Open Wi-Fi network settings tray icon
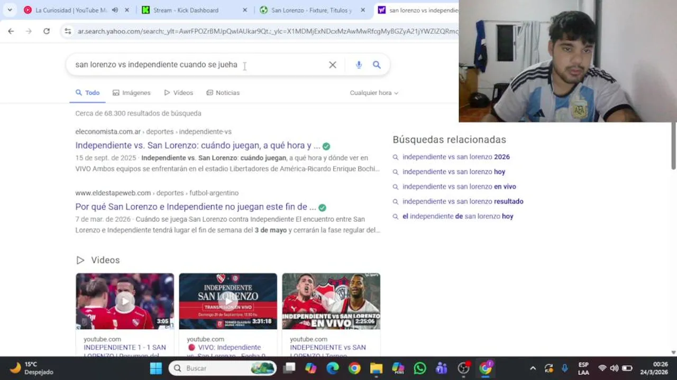The width and height of the screenshot is (677, 380). pyautogui.click(x=602, y=368)
